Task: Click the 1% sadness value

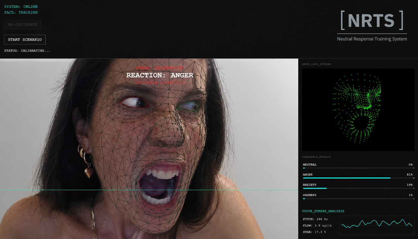Action: click(x=411, y=195)
